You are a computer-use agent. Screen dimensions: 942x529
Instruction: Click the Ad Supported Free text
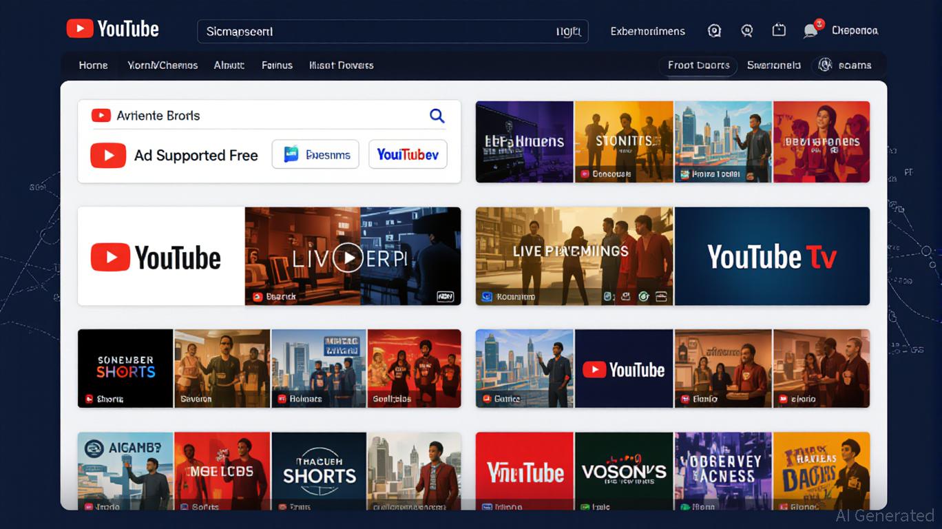click(196, 156)
